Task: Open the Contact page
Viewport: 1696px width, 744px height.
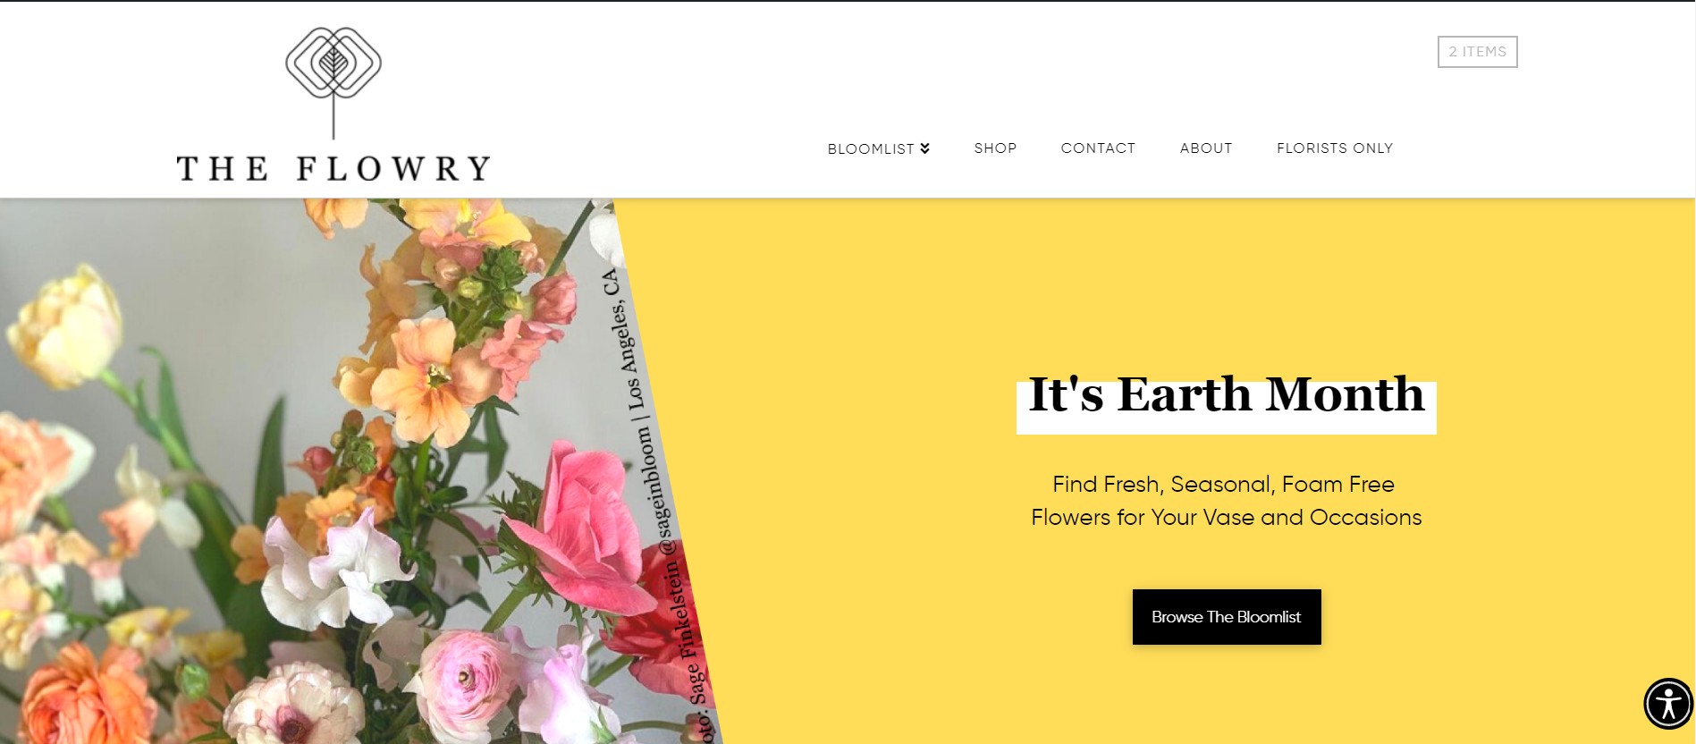Action: click(x=1098, y=148)
